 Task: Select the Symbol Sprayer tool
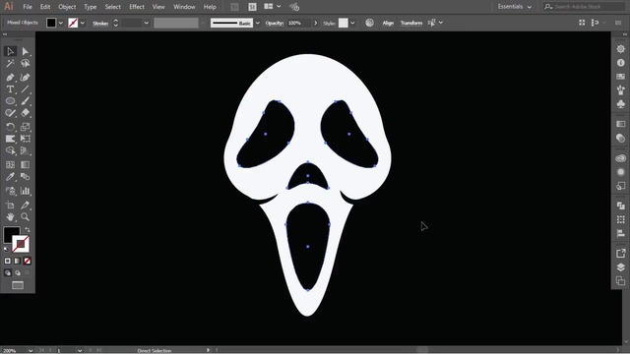11,191
